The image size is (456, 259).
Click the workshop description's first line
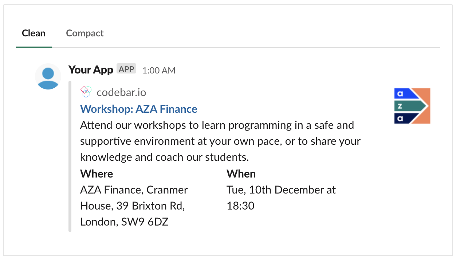(x=217, y=125)
